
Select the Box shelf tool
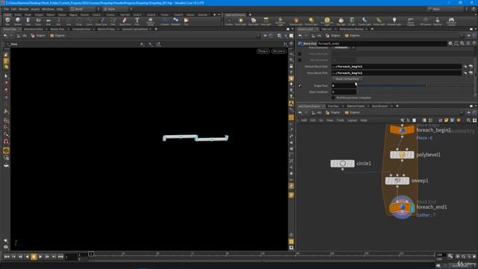7,22
